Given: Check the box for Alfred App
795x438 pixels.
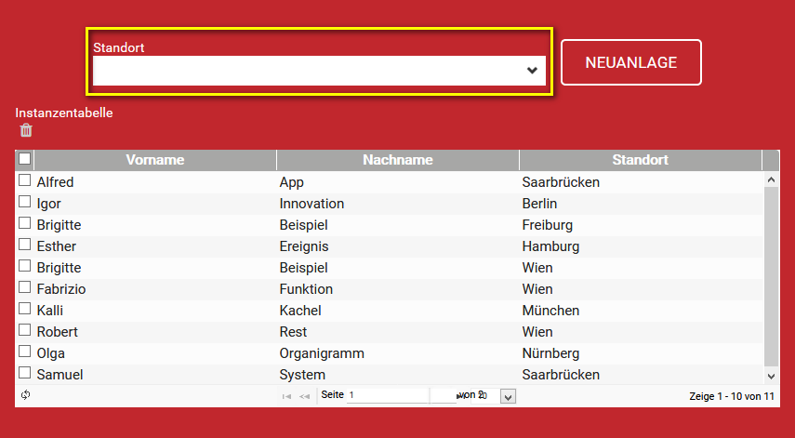Looking at the screenshot, I should 25,181.
